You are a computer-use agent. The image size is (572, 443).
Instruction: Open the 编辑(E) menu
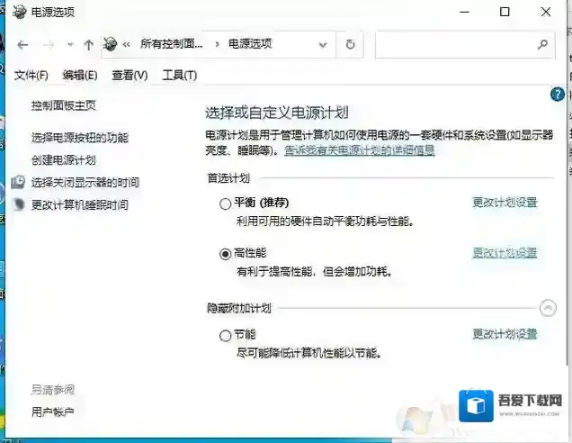(x=80, y=76)
